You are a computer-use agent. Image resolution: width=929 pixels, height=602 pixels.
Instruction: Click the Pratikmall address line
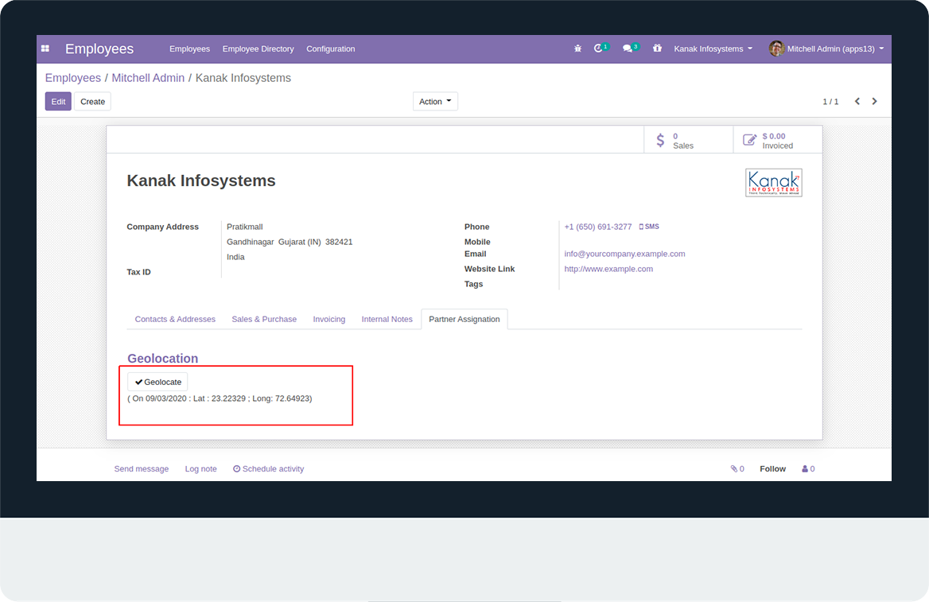[x=245, y=227]
